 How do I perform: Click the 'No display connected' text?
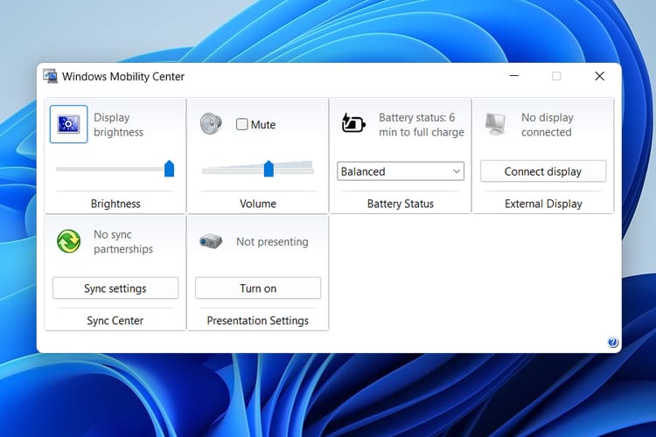coord(548,125)
